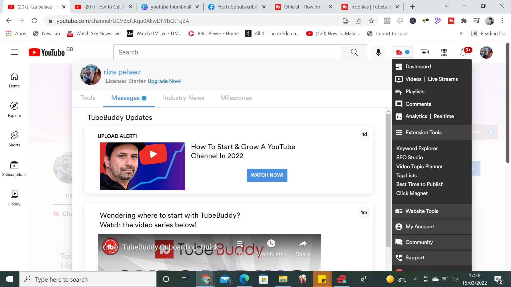Open riza pelaez channel name link
This screenshot has height=287, width=511.
click(x=122, y=72)
